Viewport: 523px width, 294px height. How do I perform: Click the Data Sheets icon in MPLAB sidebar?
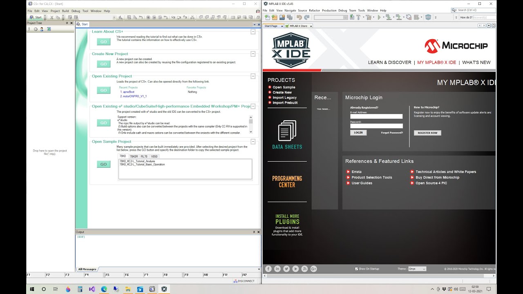pyautogui.click(x=287, y=131)
